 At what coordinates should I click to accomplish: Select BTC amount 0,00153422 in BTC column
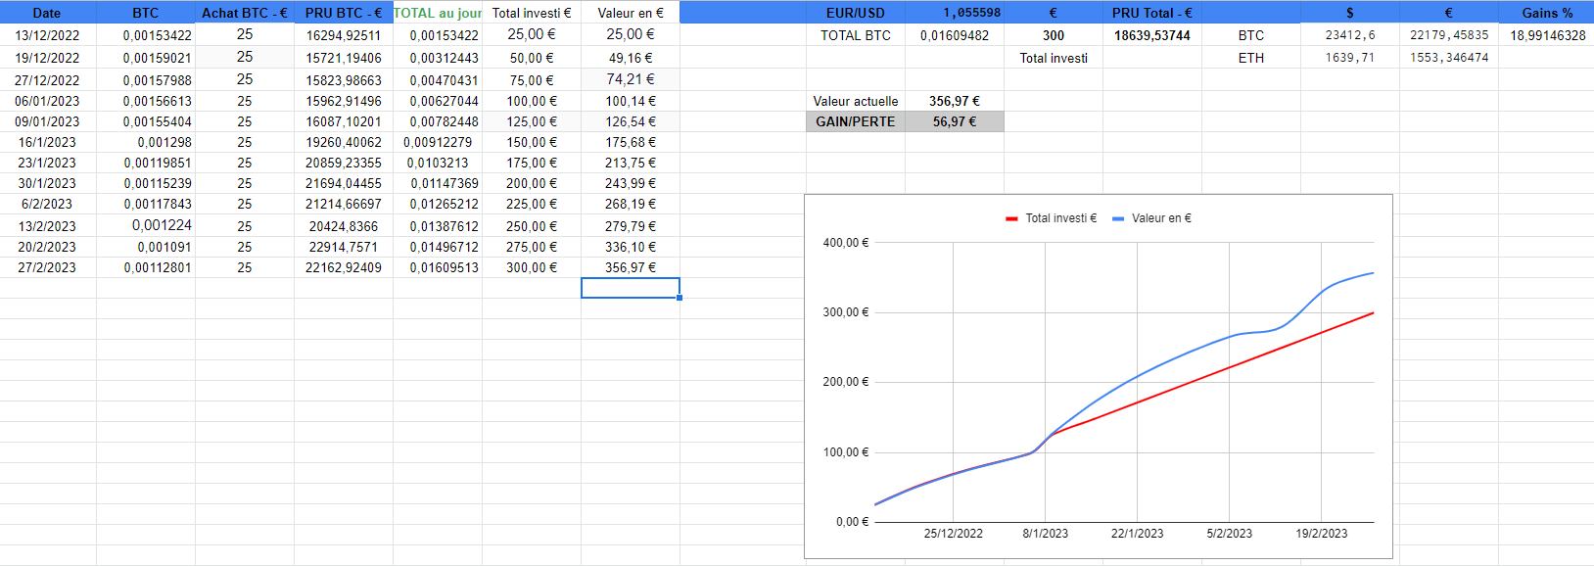click(146, 35)
